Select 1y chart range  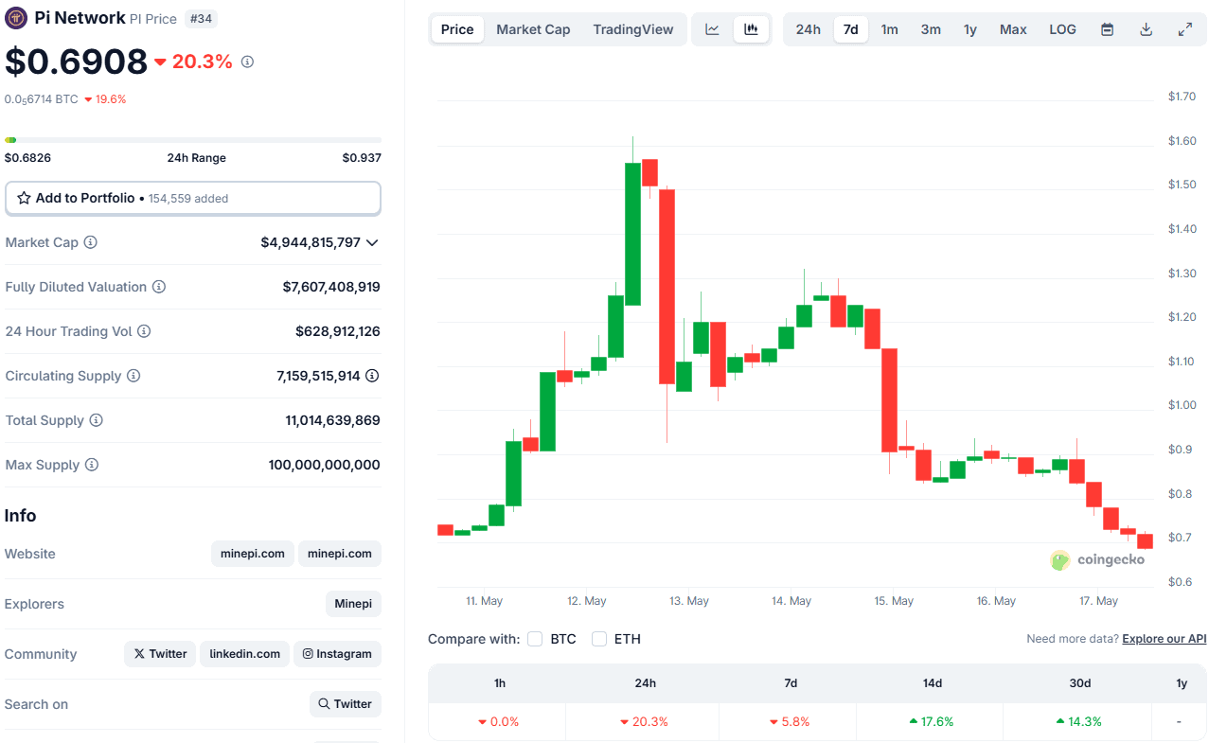coord(970,29)
